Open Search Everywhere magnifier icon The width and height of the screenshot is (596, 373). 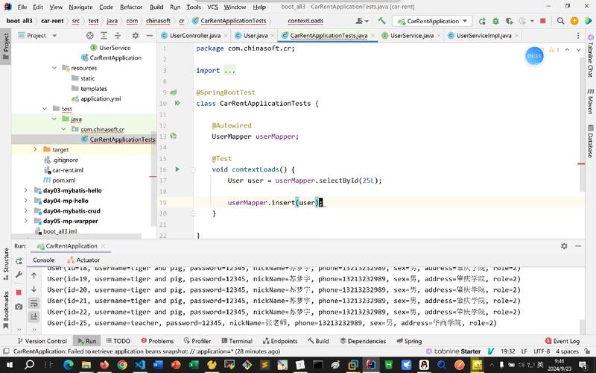[x=560, y=21]
